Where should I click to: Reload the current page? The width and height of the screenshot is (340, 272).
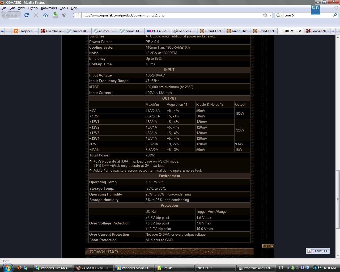click(26, 15)
